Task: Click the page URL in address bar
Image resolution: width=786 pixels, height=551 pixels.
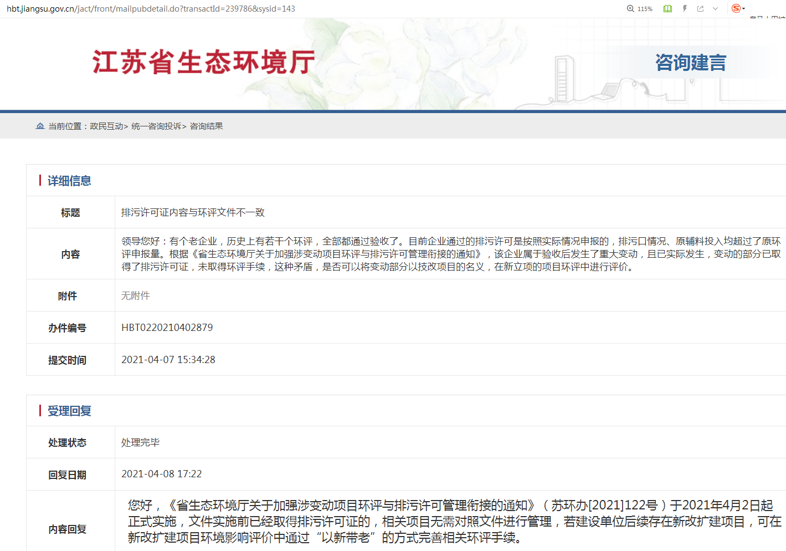Action: point(151,9)
